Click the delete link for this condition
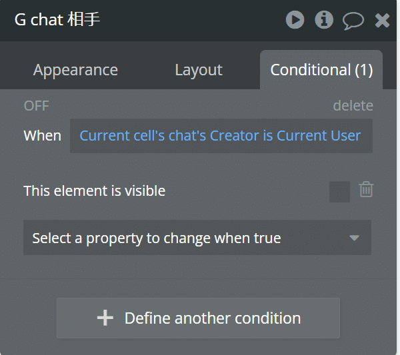The height and width of the screenshot is (355, 400). (353, 105)
